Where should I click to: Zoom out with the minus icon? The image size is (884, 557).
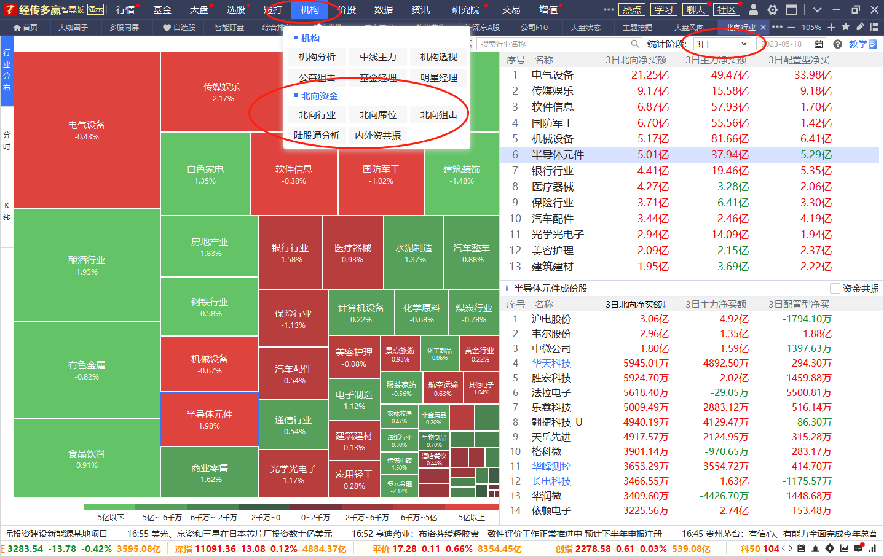click(791, 27)
